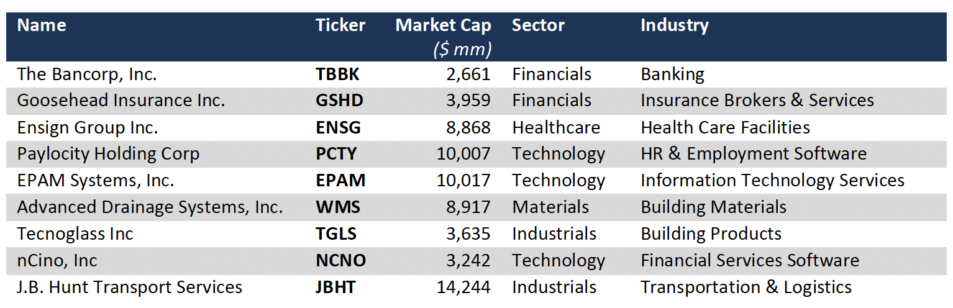
Task: Select EPAM Systems market cap value 10,017
Action: (463, 181)
